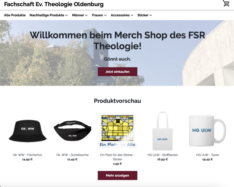This screenshot has height=187, width=234.
Task: Open the Ok. WW - Fischerhut product link
Action: pos(27,155)
